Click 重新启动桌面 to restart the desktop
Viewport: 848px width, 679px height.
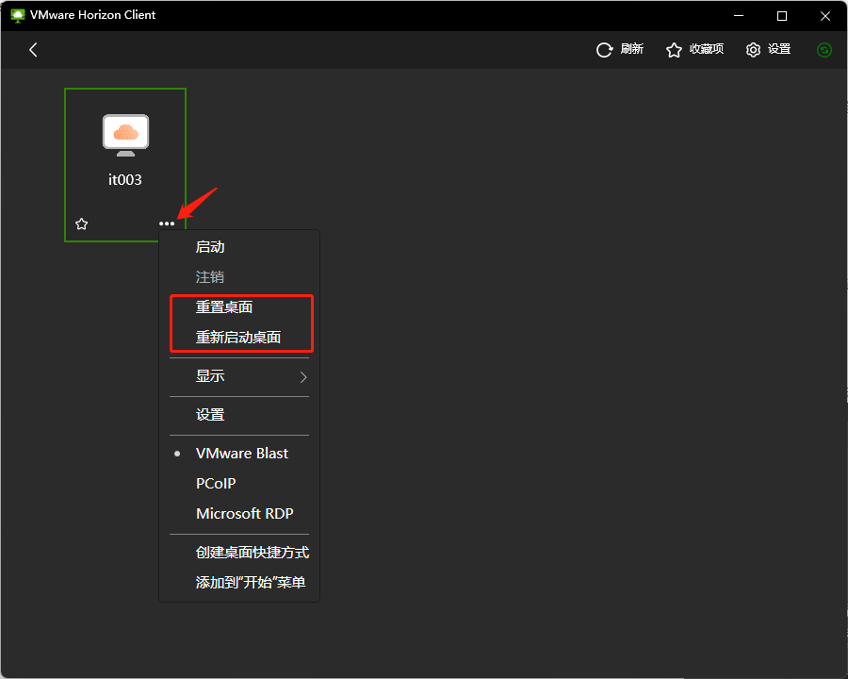coord(238,335)
